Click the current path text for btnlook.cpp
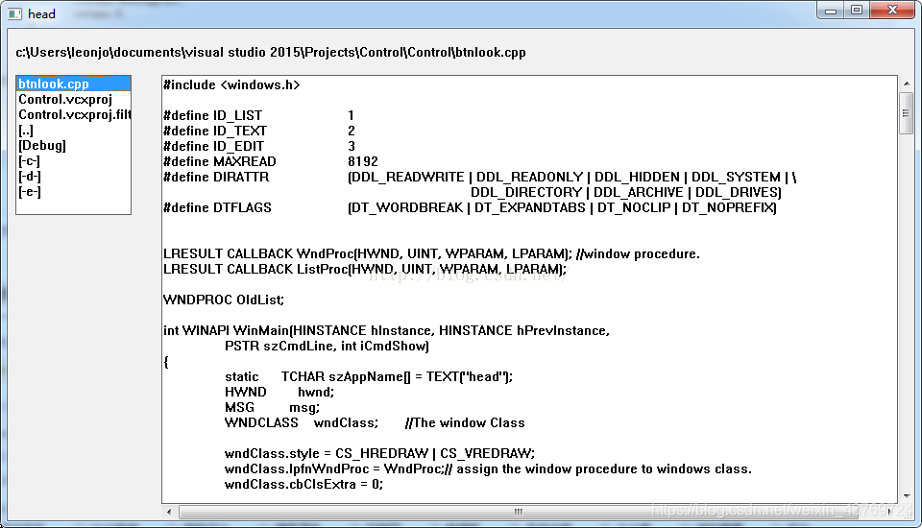Viewport: 922px width, 528px height. pos(271,53)
